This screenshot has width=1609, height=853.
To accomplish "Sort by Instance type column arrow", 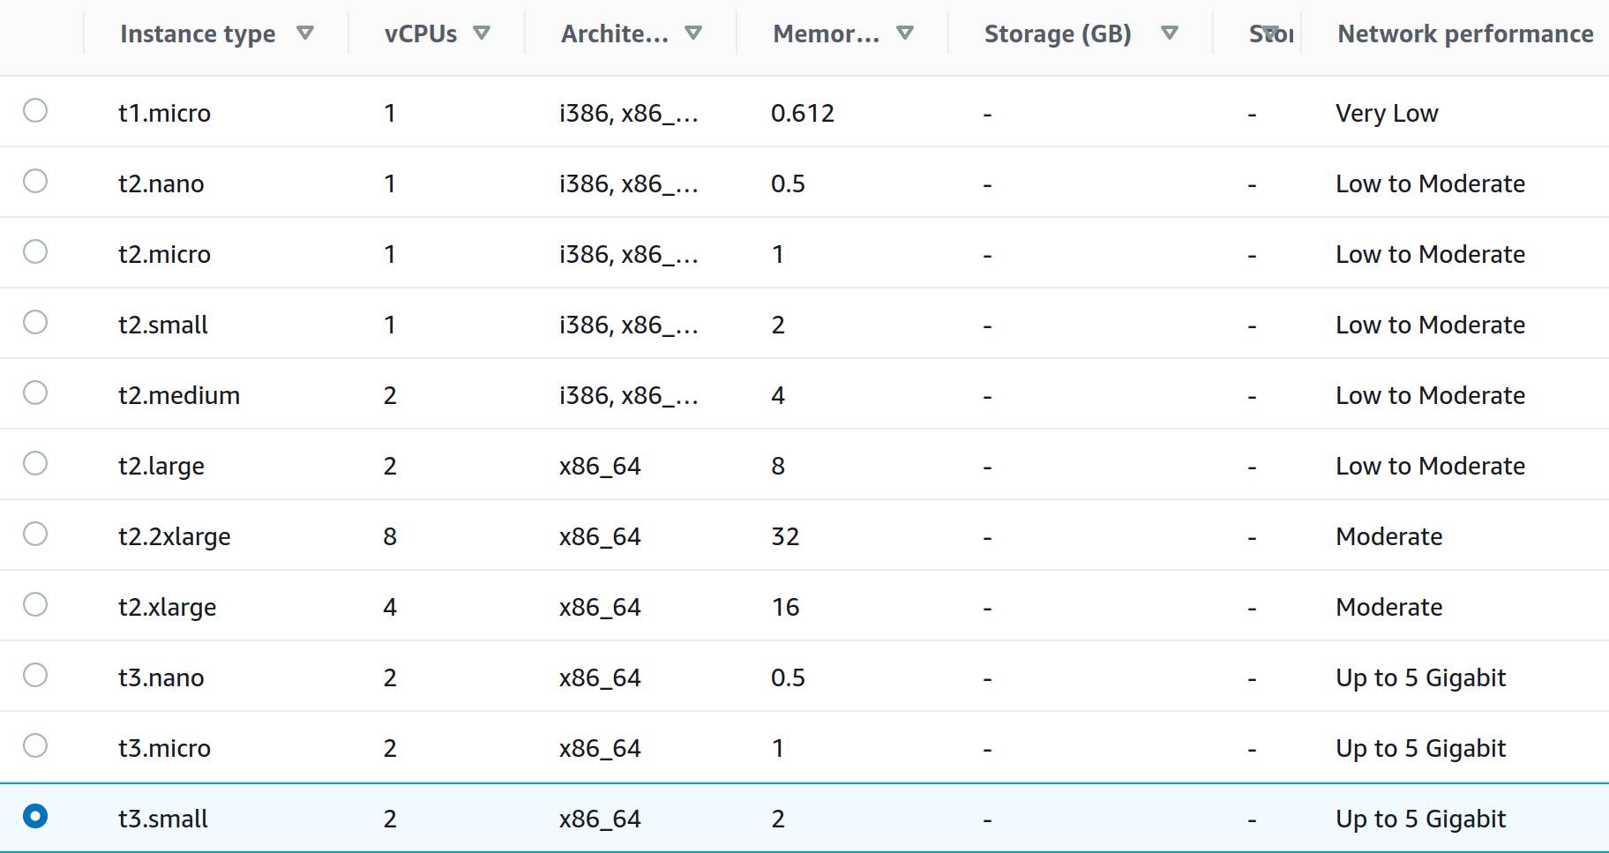I will (305, 34).
